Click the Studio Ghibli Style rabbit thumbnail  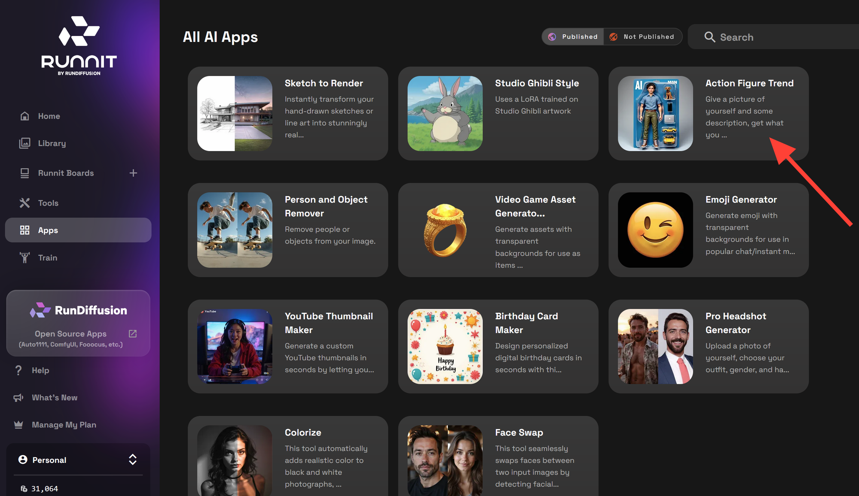point(445,113)
